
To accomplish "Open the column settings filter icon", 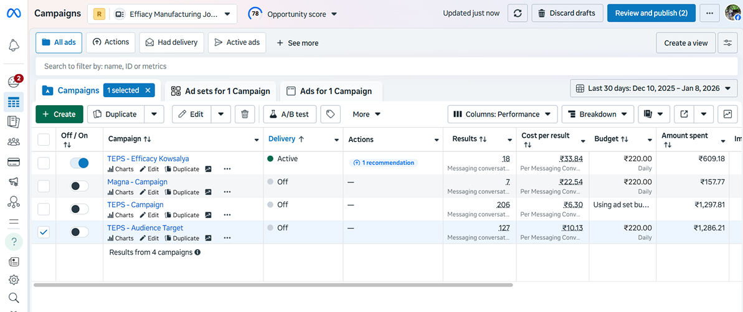I will [727, 43].
